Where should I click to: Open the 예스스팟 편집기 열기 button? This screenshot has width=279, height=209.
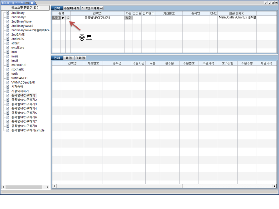pos(26,8)
